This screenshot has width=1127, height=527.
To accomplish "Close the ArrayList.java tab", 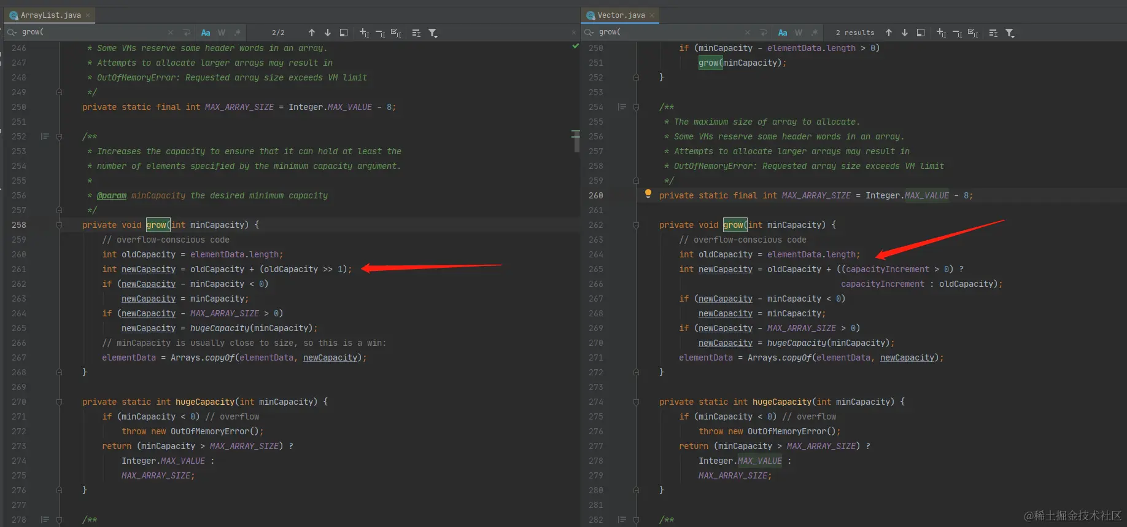I will [88, 15].
